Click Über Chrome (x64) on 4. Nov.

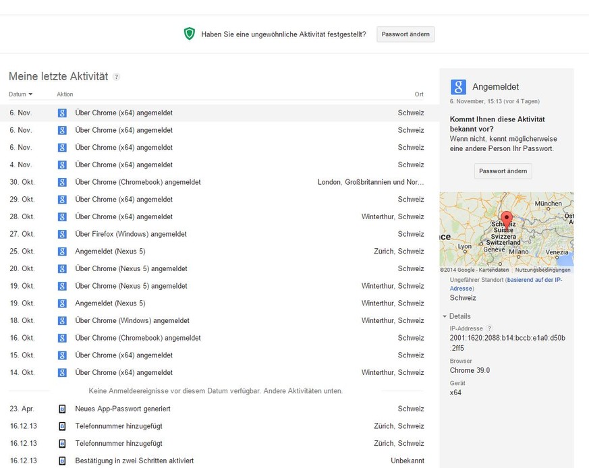tap(124, 165)
